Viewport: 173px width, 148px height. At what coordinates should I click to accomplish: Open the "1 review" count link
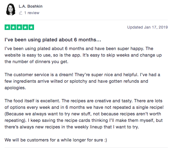32,13
